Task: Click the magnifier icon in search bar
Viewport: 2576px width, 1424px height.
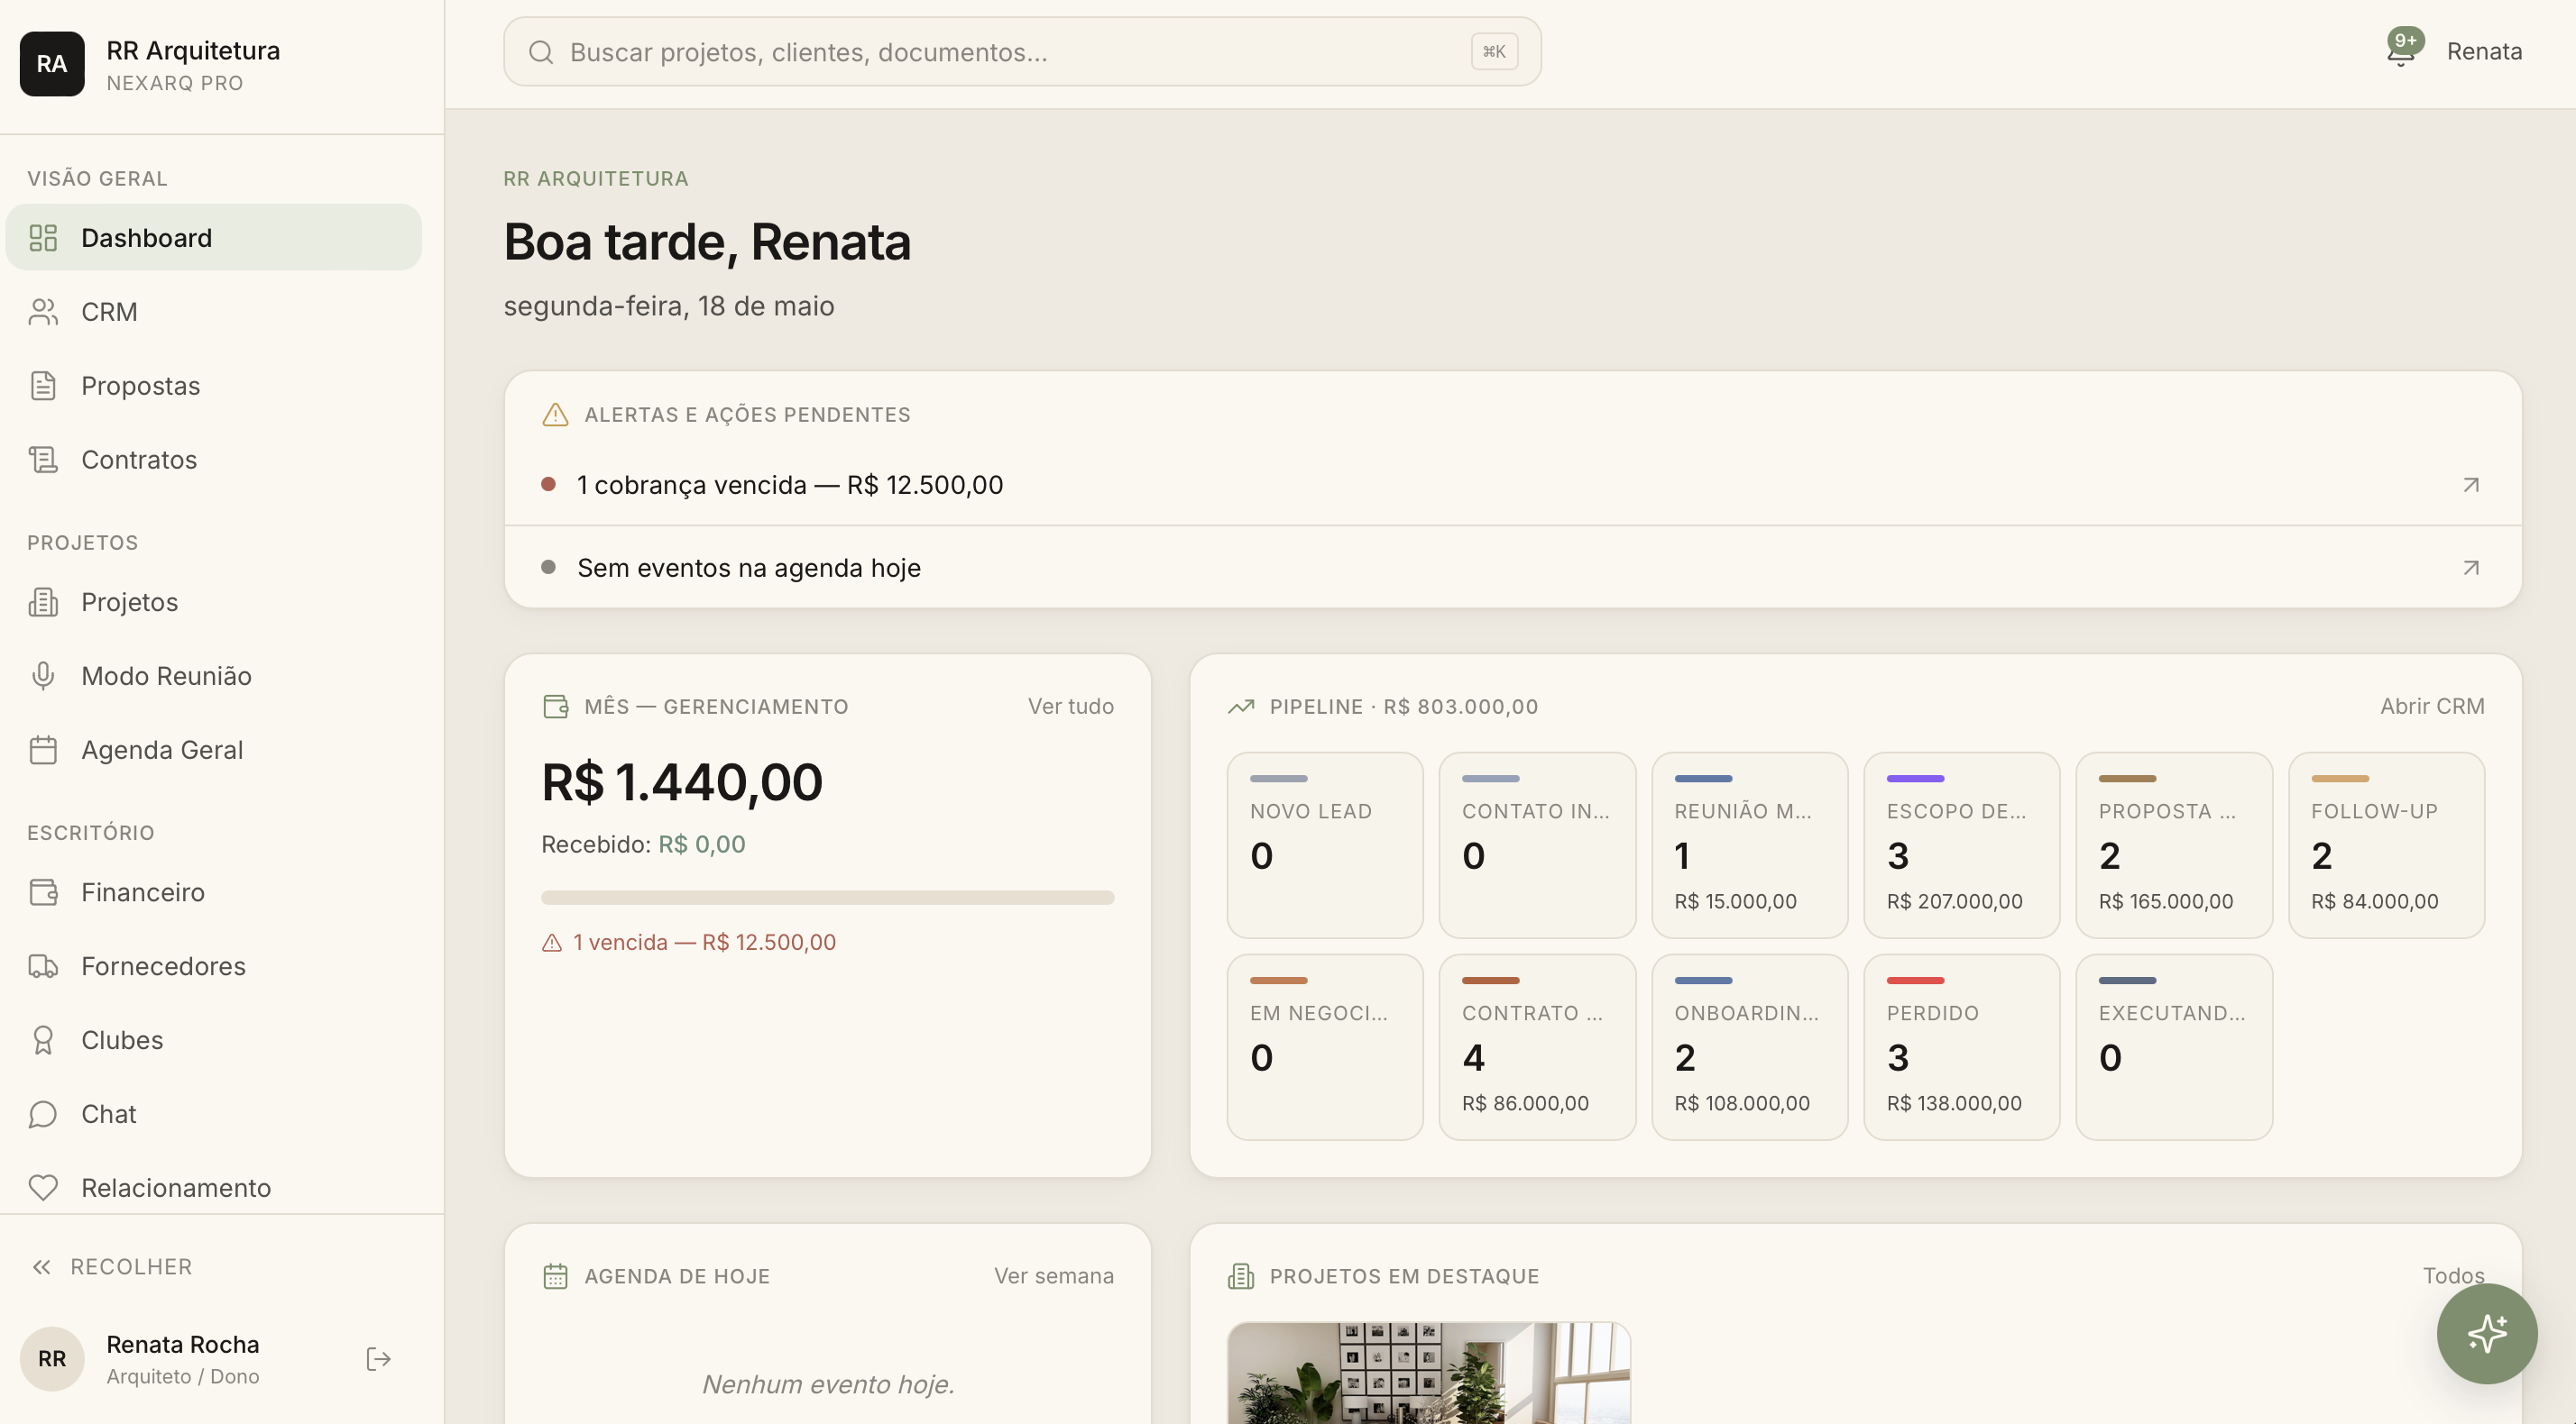Action: click(541, 52)
